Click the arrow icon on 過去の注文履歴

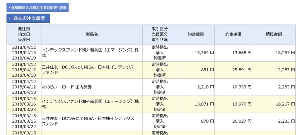[x=9, y=18]
